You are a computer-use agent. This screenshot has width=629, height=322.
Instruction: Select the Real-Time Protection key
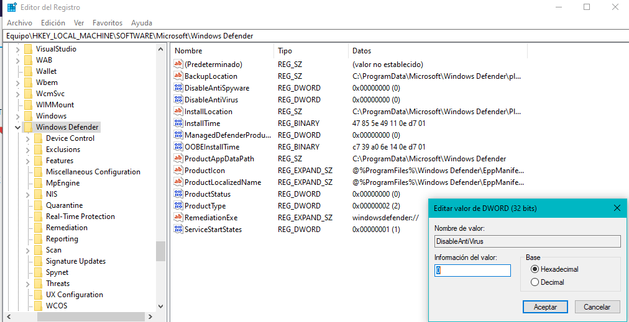pos(80,217)
